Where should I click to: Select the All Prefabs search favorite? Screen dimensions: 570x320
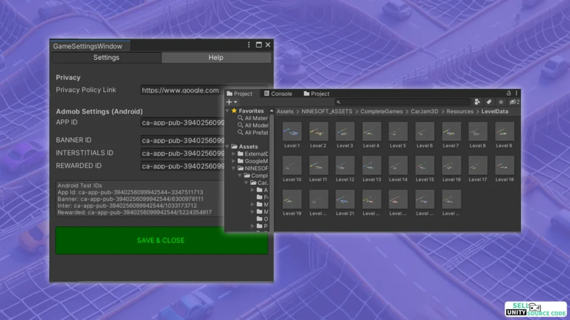click(254, 133)
